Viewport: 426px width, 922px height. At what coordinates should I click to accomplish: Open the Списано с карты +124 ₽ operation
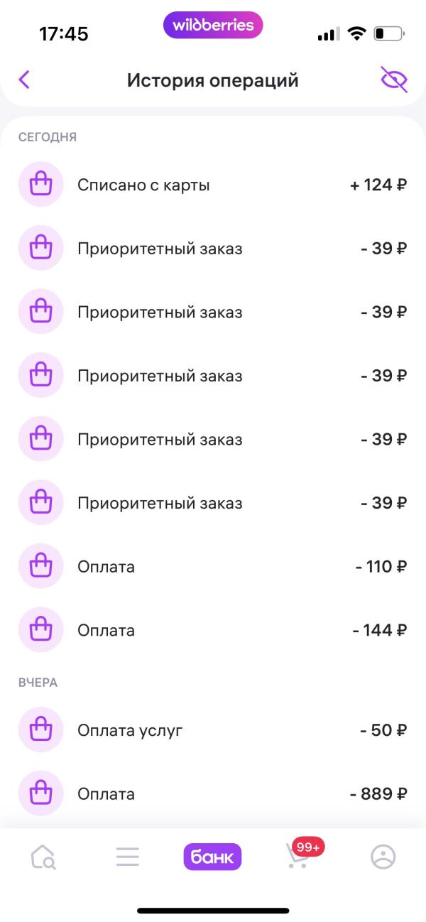coord(213,185)
